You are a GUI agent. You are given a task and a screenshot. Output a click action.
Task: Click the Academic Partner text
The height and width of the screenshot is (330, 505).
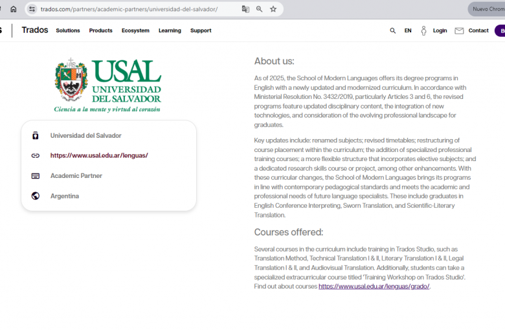click(x=76, y=176)
